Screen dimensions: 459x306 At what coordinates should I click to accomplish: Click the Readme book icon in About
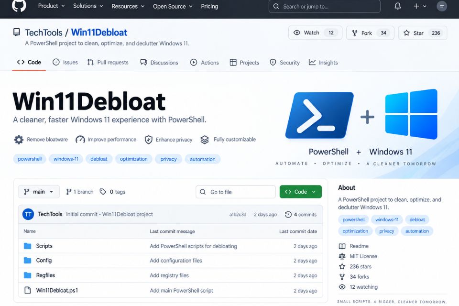click(342, 246)
